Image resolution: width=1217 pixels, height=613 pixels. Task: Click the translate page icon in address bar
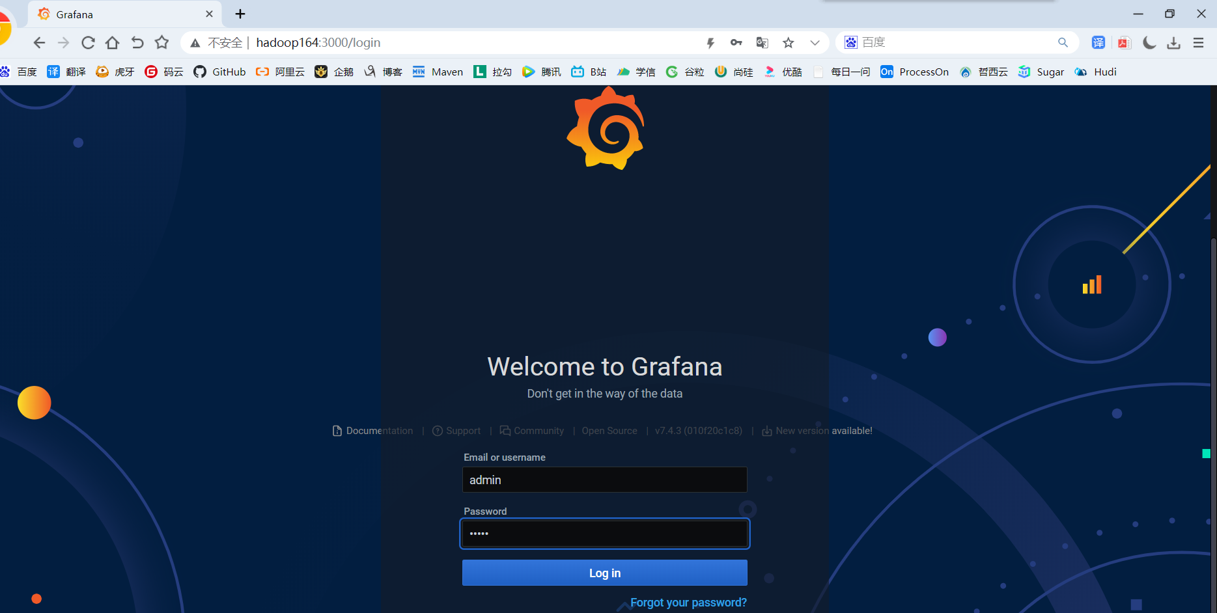[762, 43]
